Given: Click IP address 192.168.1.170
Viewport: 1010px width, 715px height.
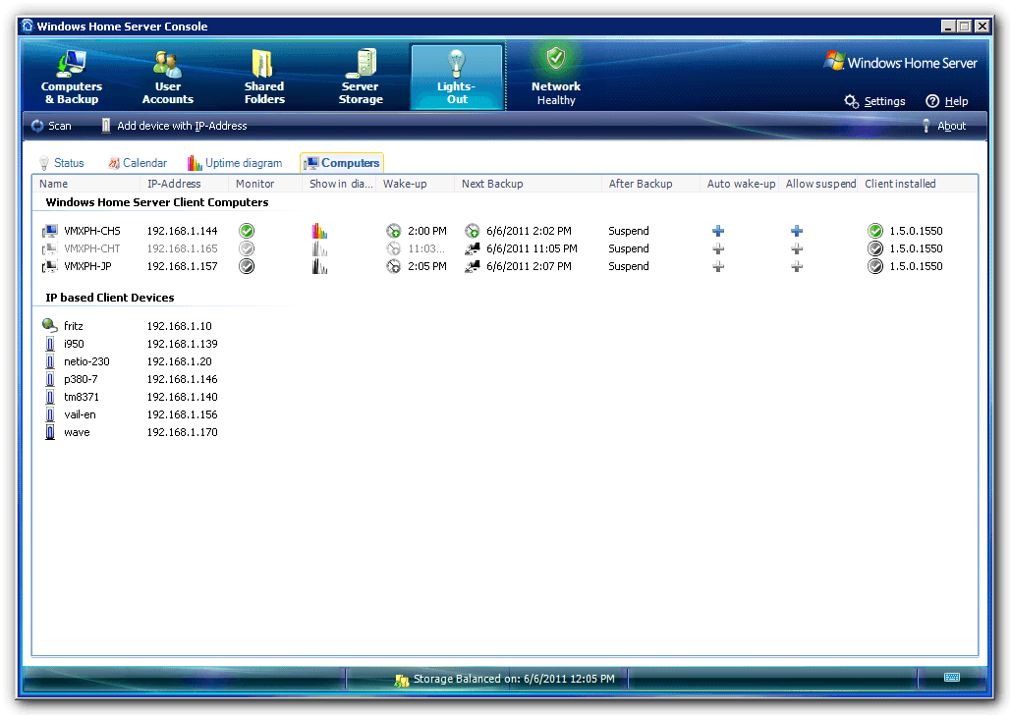Looking at the screenshot, I should 183,432.
